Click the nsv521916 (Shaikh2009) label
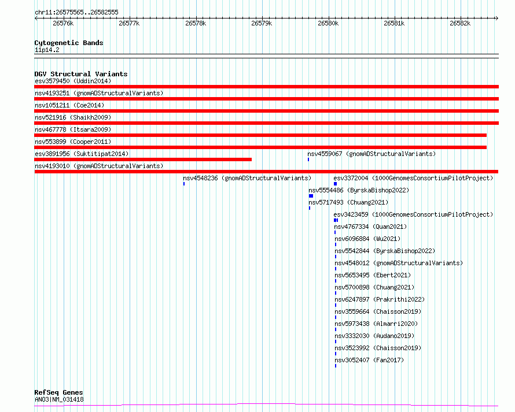The height and width of the screenshot is (412, 515). point(73,117)
